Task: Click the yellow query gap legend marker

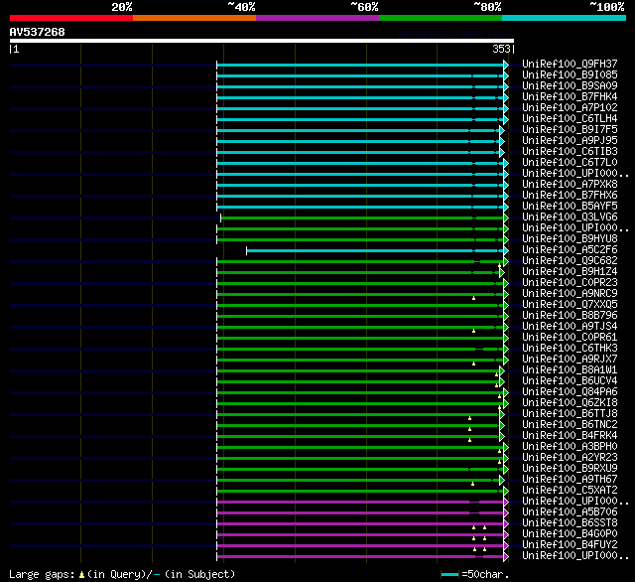Action: coord(81,575)
